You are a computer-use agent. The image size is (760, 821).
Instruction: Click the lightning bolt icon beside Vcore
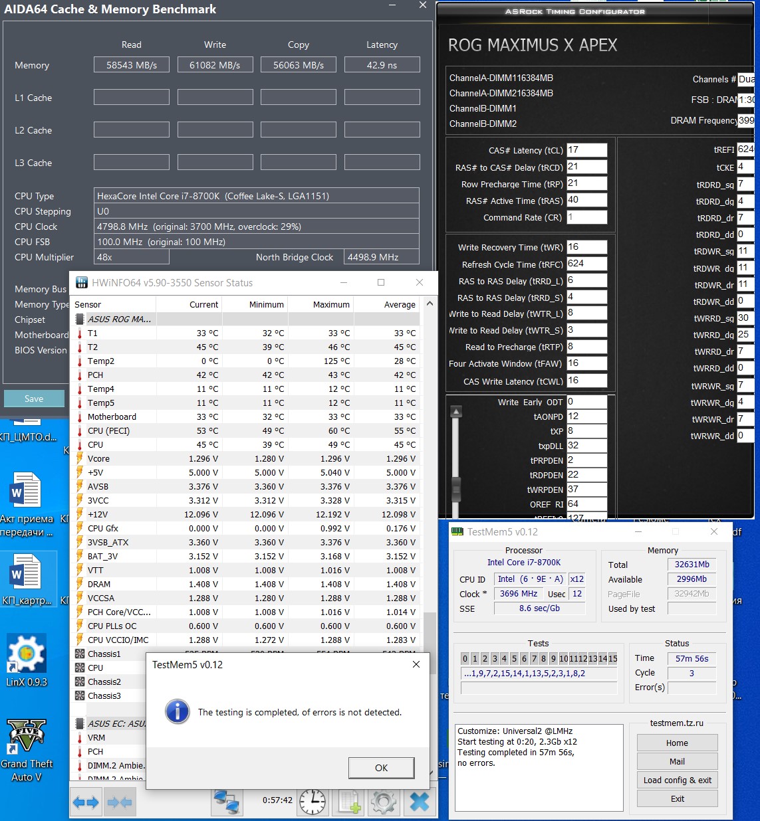click(80, 458)
